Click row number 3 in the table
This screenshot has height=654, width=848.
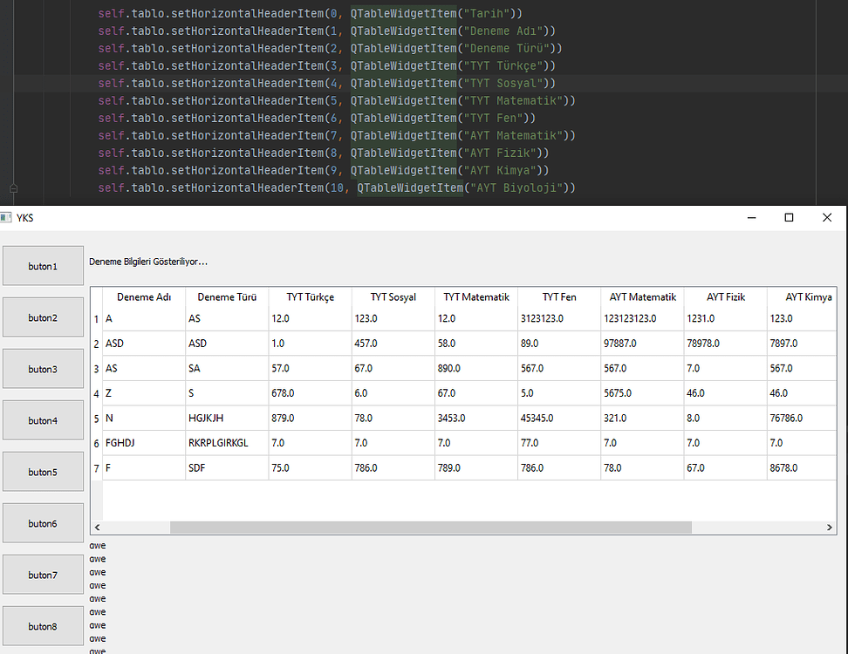click(x=96, y=368)
